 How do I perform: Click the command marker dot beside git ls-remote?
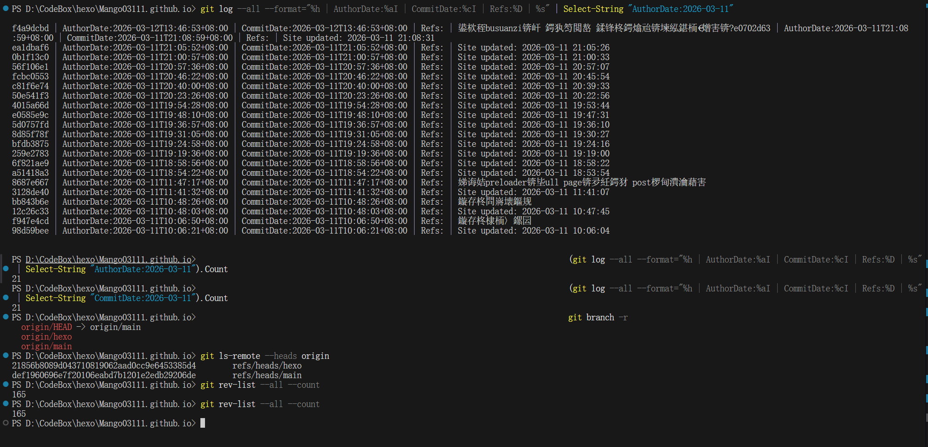[6, 356]
